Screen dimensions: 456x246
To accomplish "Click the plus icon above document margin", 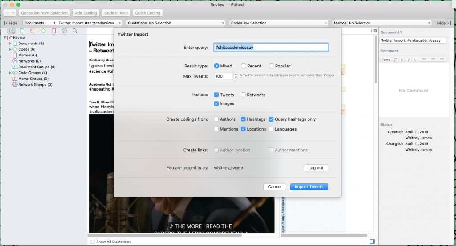I will click(x=375, y=31).
